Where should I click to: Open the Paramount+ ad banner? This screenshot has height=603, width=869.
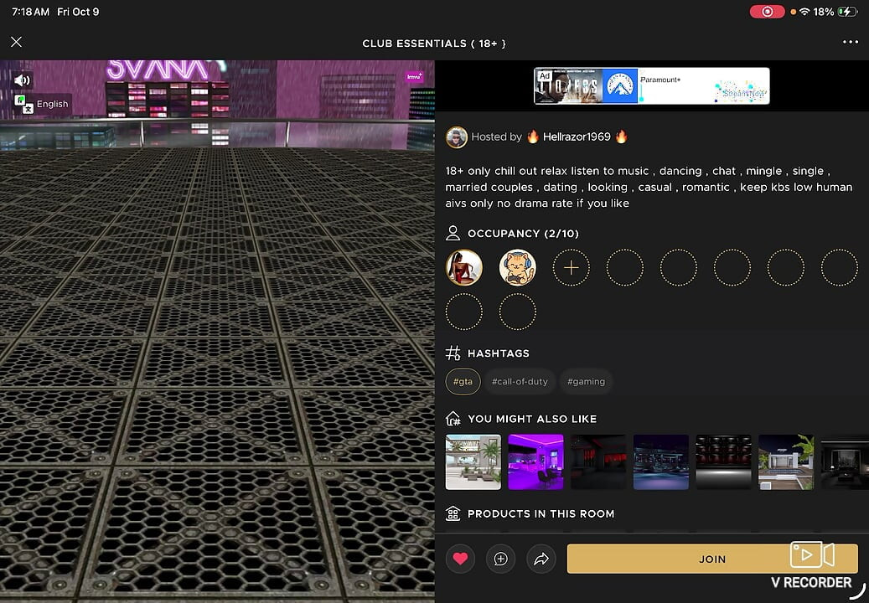pos(651,85)
